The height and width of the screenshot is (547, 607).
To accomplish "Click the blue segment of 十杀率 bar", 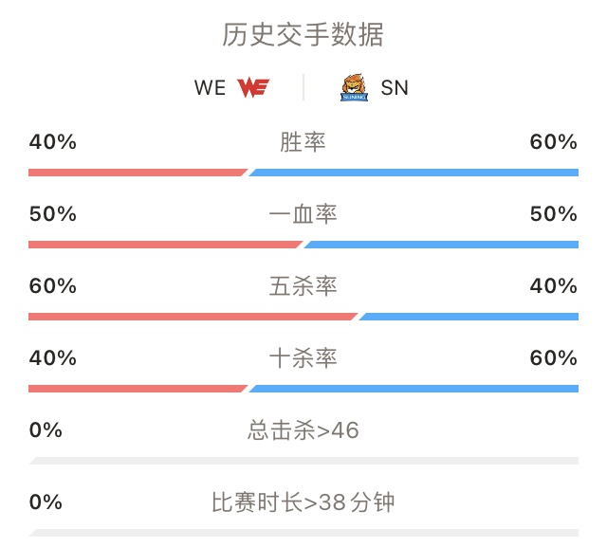I will 414,389.
